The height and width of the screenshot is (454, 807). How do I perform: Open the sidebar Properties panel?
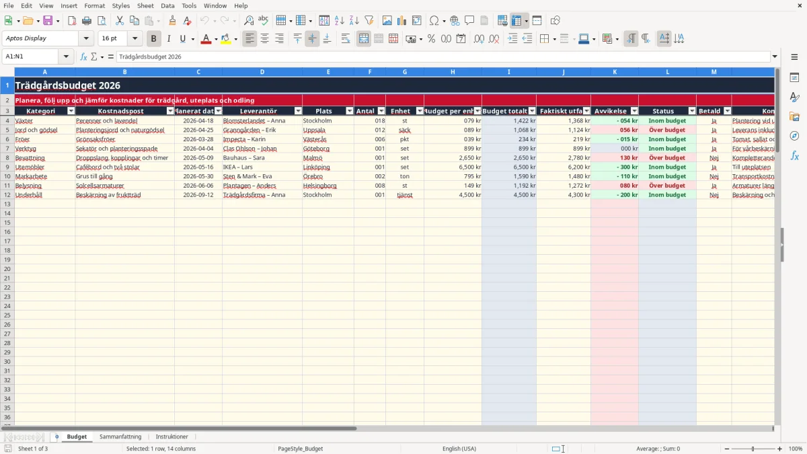[794, 78]
